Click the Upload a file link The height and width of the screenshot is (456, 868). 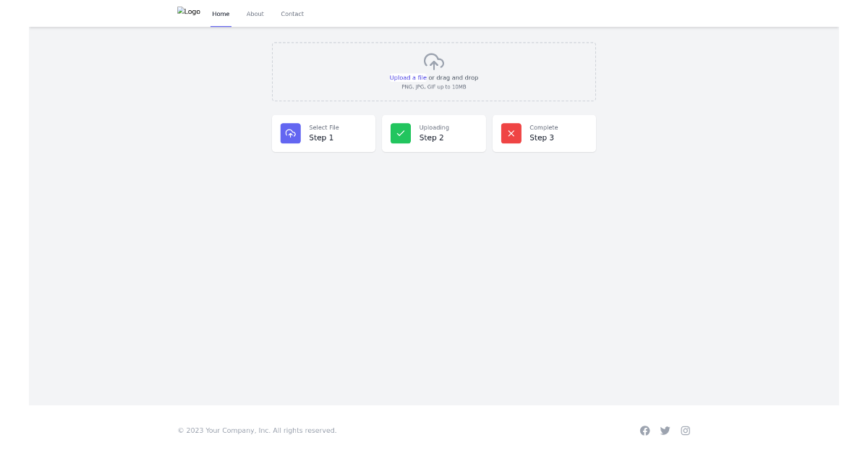407,77
